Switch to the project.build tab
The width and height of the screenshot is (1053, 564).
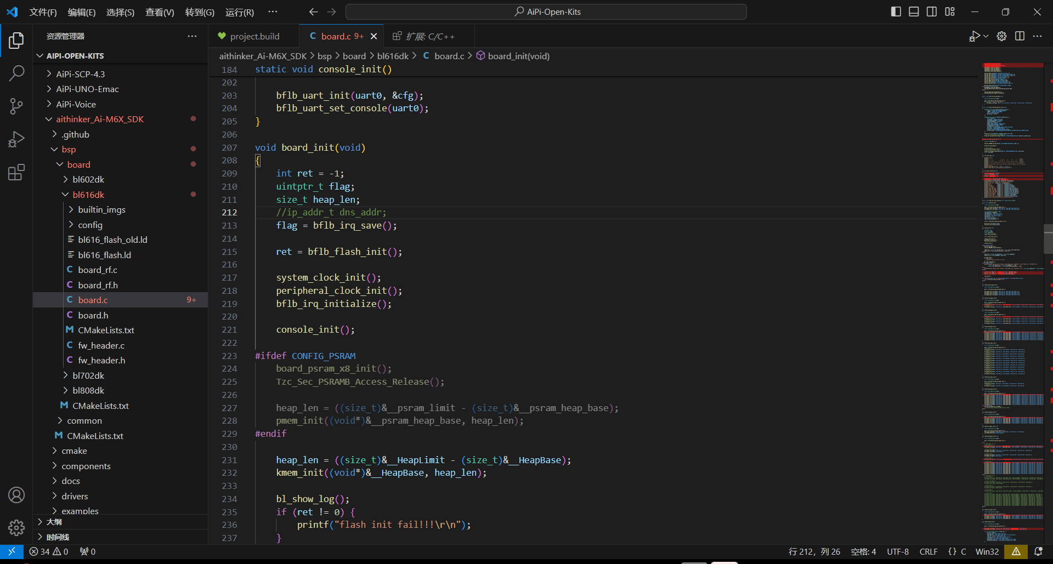(254, 36)
